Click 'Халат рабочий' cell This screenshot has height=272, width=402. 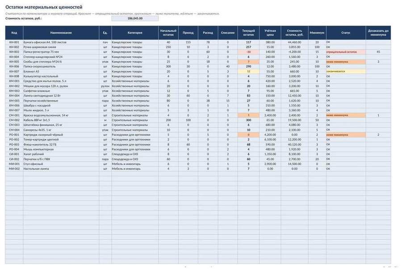click(61, 154)
